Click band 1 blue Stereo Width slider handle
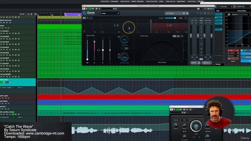This screenshot has height=141, width=251. tap(87, 59)
